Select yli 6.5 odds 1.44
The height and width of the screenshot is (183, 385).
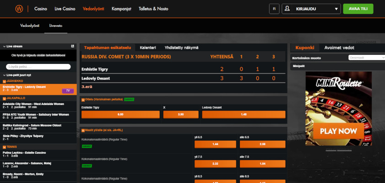pos(215,144)
